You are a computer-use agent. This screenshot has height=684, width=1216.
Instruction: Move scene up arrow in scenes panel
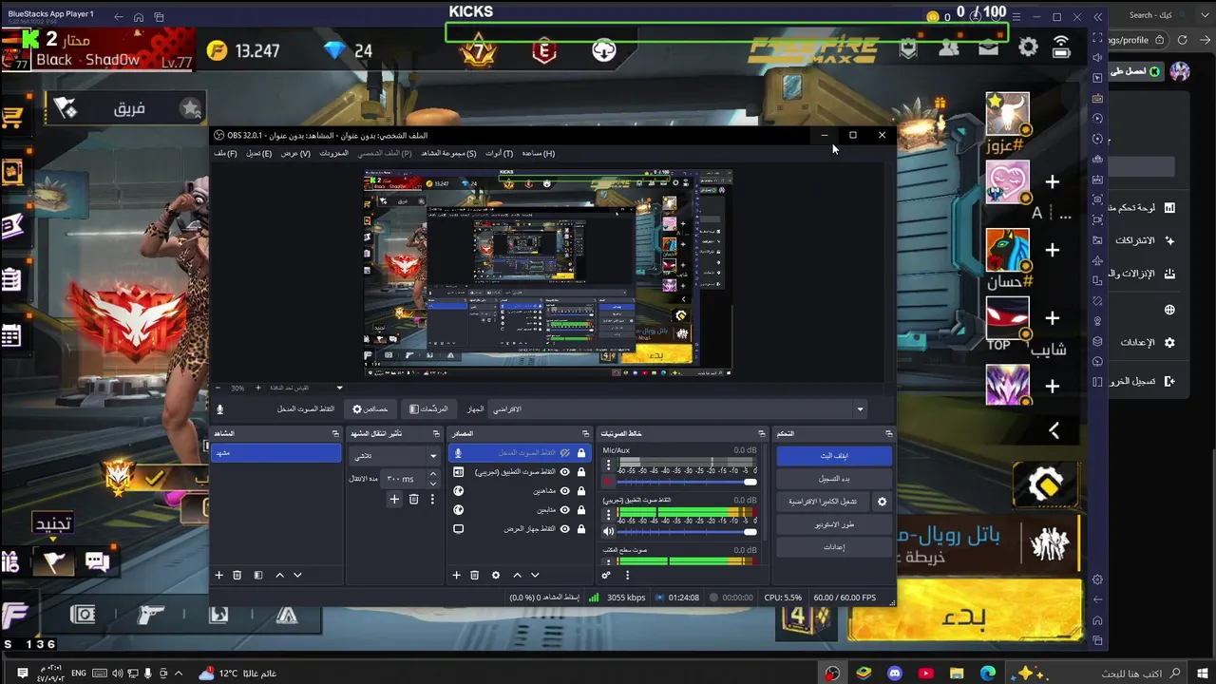pyautogui.click(x=279, y=575)
